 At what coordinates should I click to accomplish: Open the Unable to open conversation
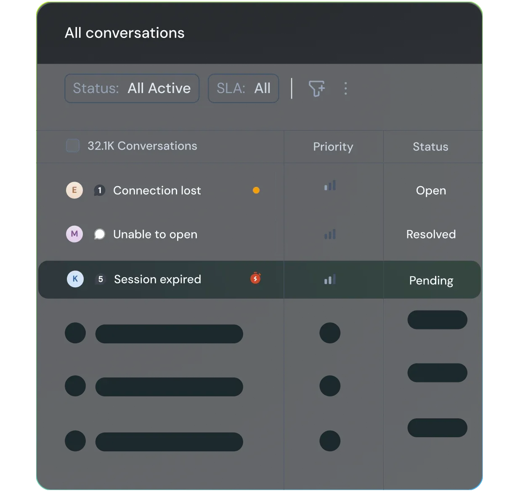(155, 234)
